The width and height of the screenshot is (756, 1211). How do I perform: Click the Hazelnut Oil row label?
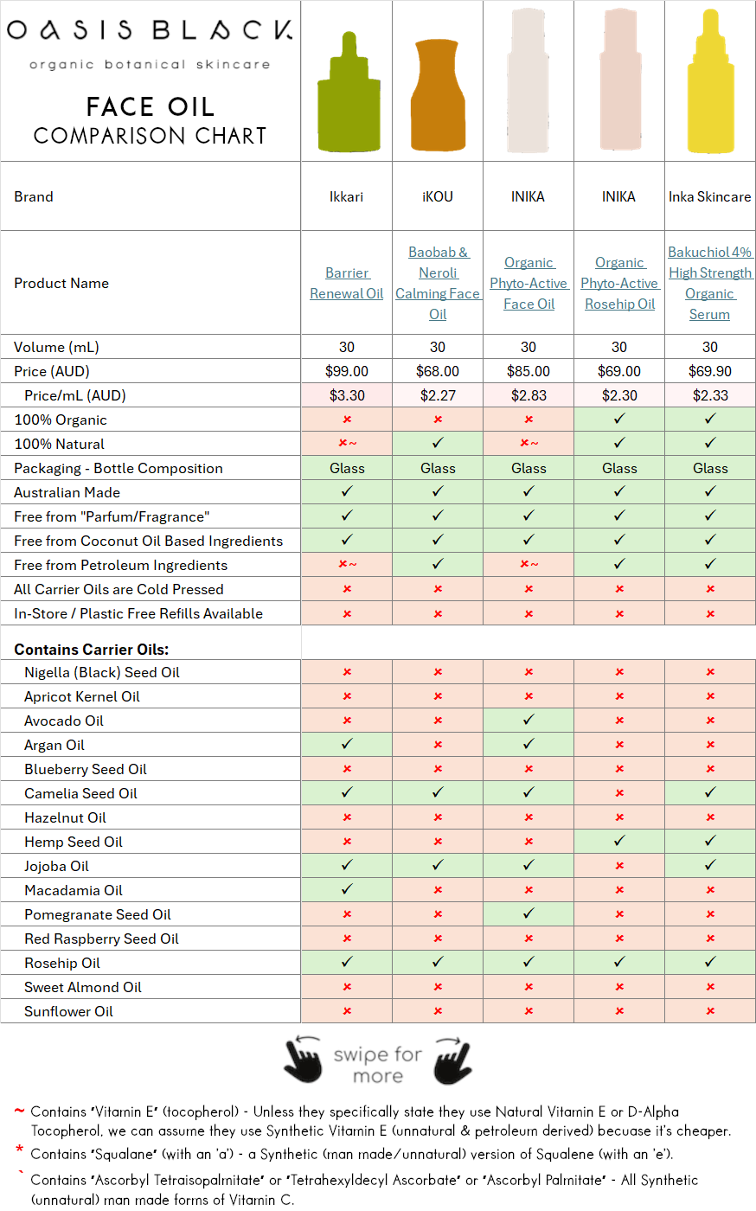(66, 817)
